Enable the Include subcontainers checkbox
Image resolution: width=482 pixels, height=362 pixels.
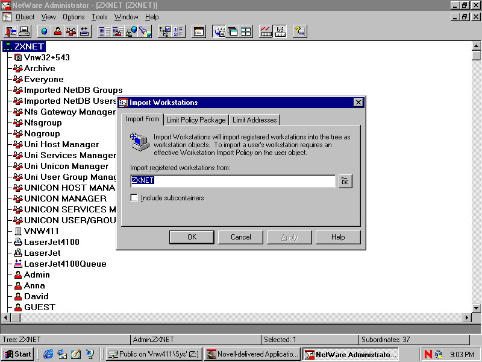[134, 198]
